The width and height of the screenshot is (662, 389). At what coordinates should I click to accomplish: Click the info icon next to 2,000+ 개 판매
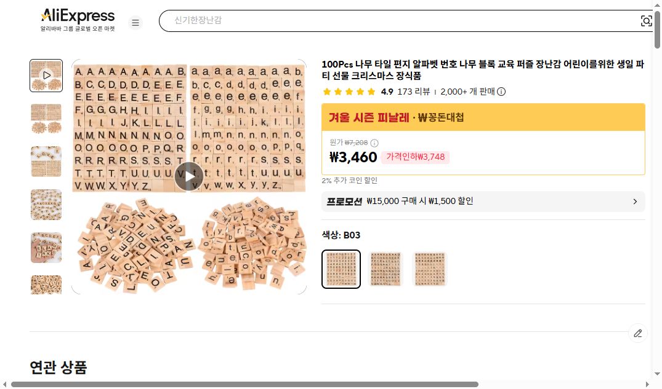502,92
